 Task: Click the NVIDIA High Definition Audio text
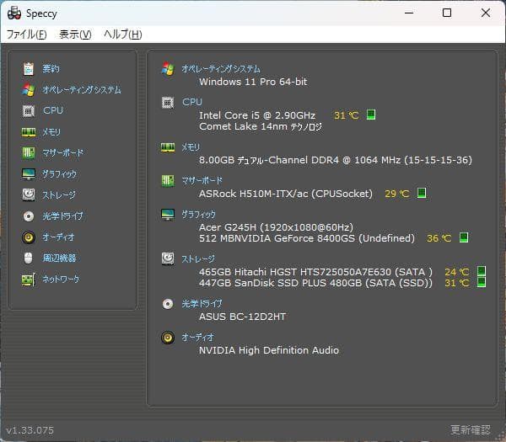(x=269, y=350)
